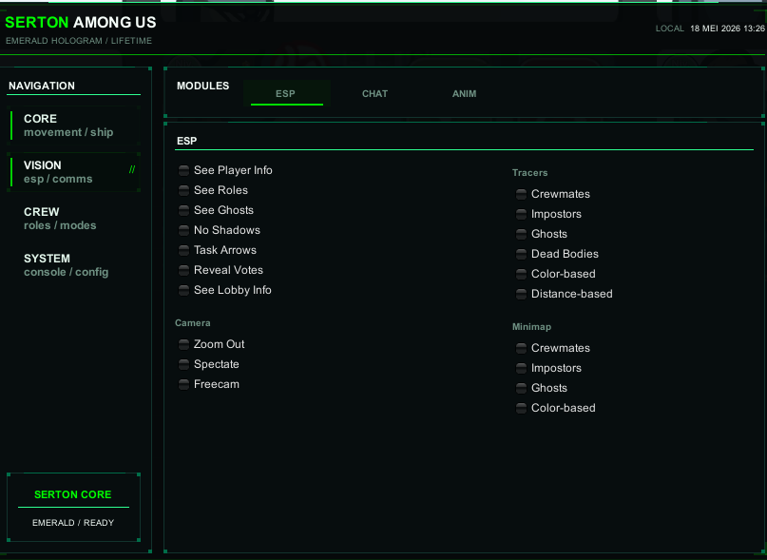Enable Distance-based tracers
Image resolution: width=767 pixels, height=560 pixels.
tap(522, 294)
